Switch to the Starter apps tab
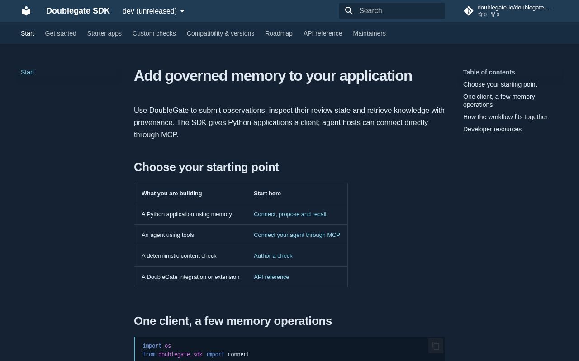This screenshot has width=579, height=361. click(104, 33)
